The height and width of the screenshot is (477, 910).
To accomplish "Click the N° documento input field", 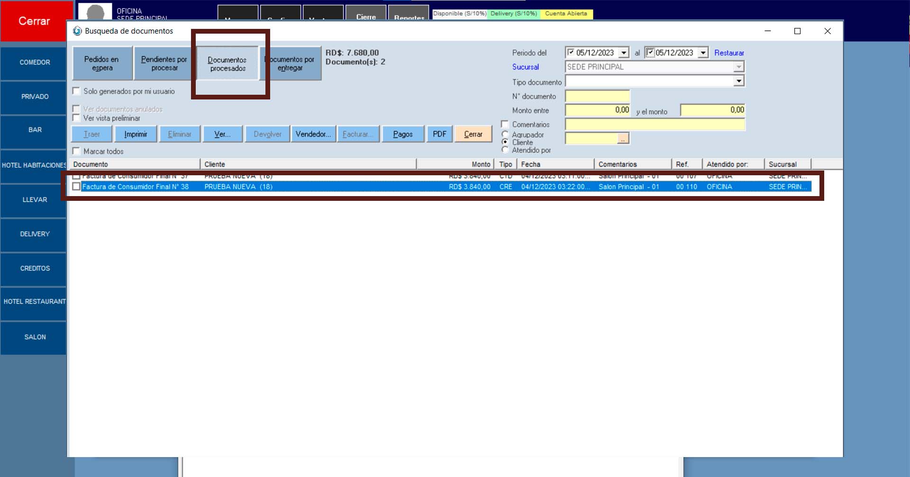I will coord(597,96).
